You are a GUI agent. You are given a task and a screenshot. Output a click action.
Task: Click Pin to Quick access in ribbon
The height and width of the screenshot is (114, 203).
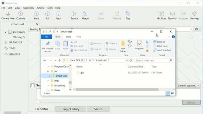[x=48, y=47]
